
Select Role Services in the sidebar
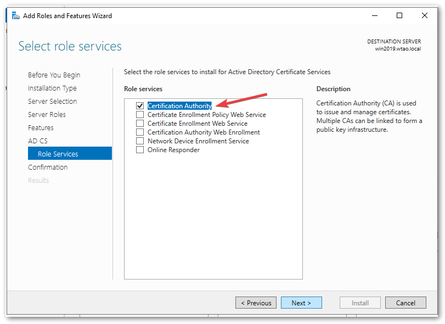[58, 154]
